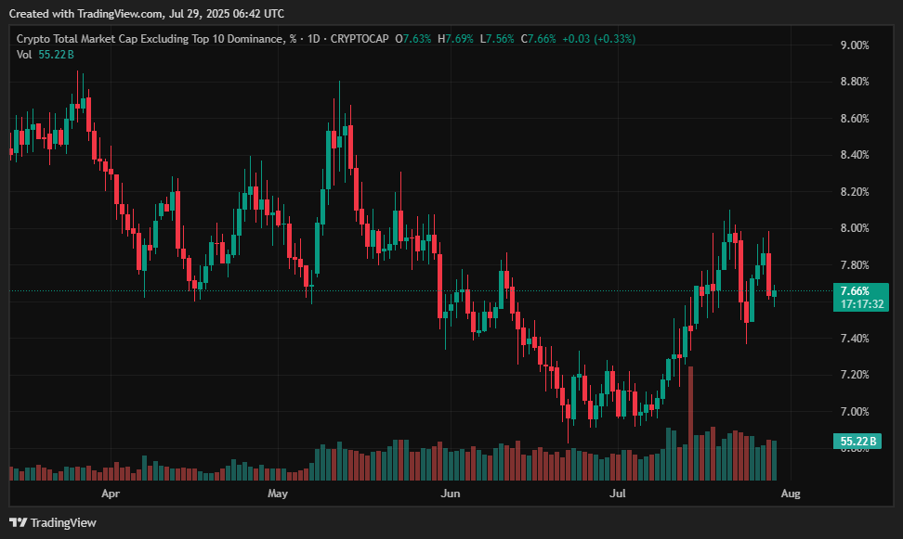Click the 9.00% price axis label
Image resolution: width=903 pixels, height=539 pixels.
(854, 45)
